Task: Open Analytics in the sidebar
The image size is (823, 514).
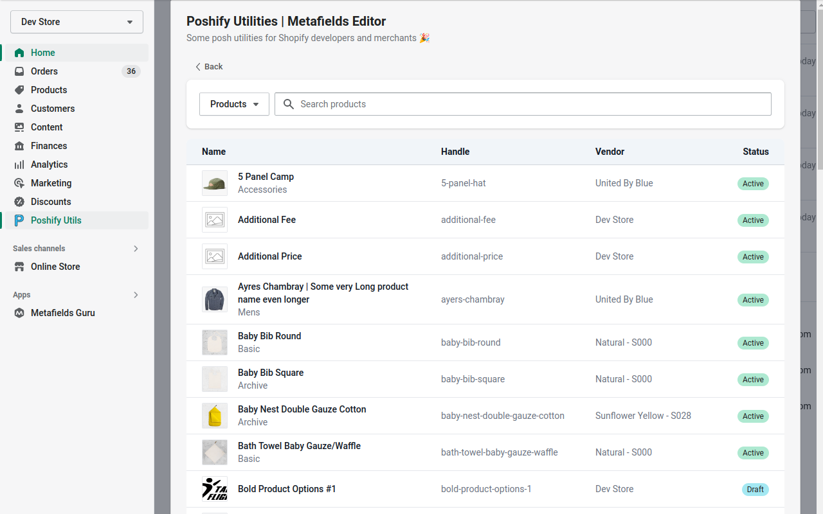Action: pos(76,164)
